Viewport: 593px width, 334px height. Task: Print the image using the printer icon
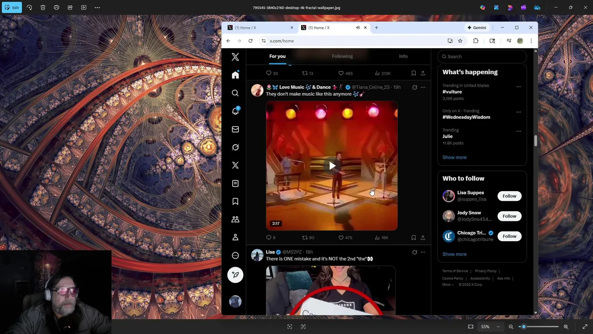[x=57, y=7]
